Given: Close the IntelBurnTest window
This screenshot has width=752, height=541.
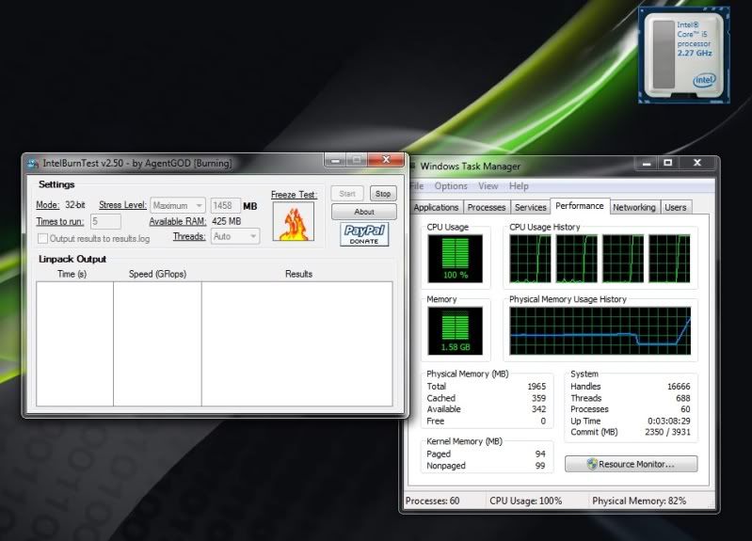Looking at the screenshot, I should [386, 160].
